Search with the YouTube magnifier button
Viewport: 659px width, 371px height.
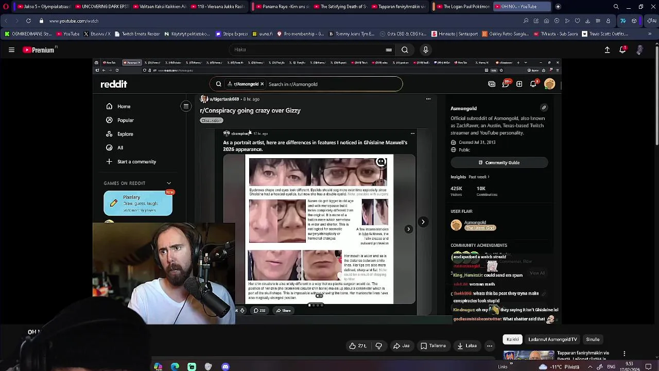[405, 50]
